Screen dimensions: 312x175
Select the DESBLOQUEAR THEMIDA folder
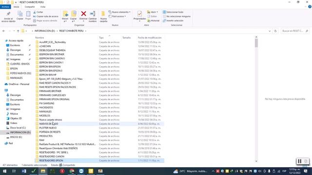[52, 50]
